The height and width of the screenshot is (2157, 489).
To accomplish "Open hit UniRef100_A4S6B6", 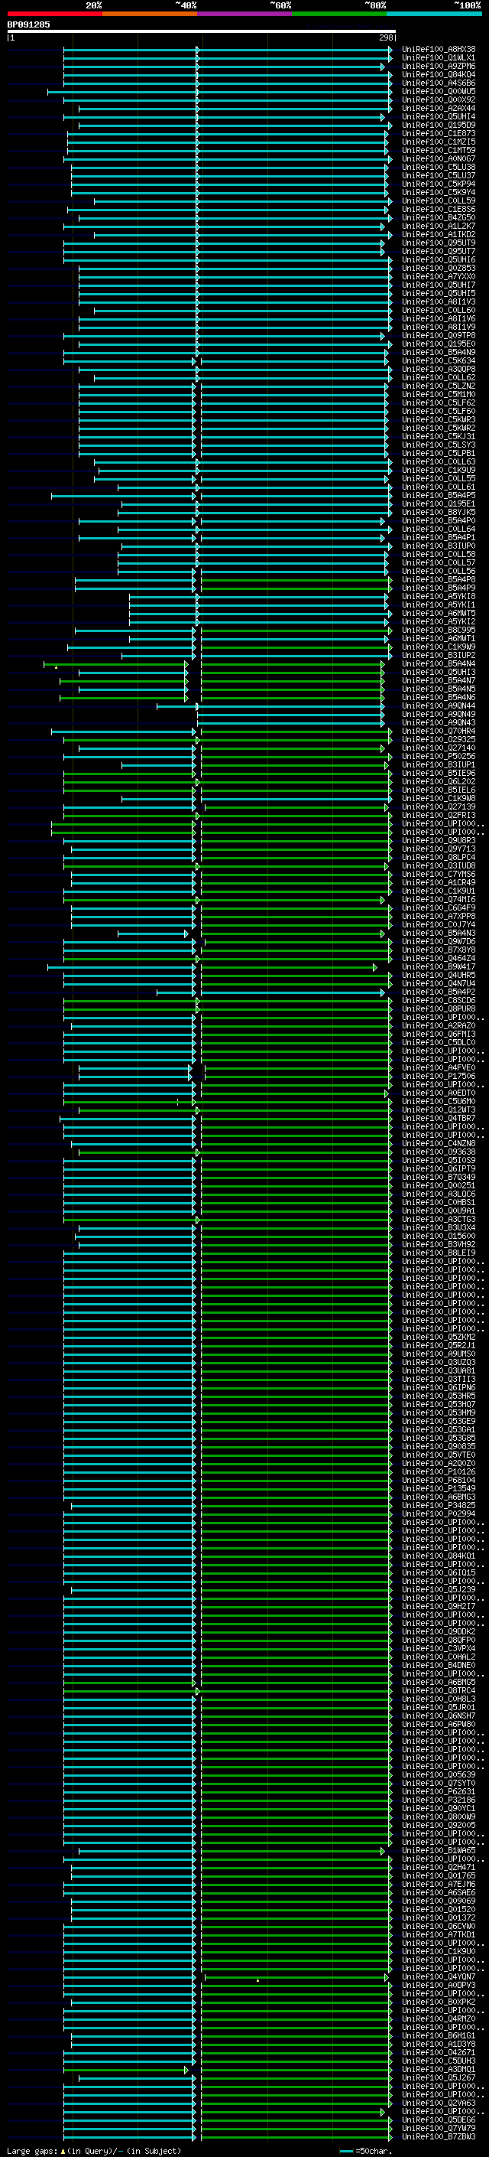I will click(439, 83).
